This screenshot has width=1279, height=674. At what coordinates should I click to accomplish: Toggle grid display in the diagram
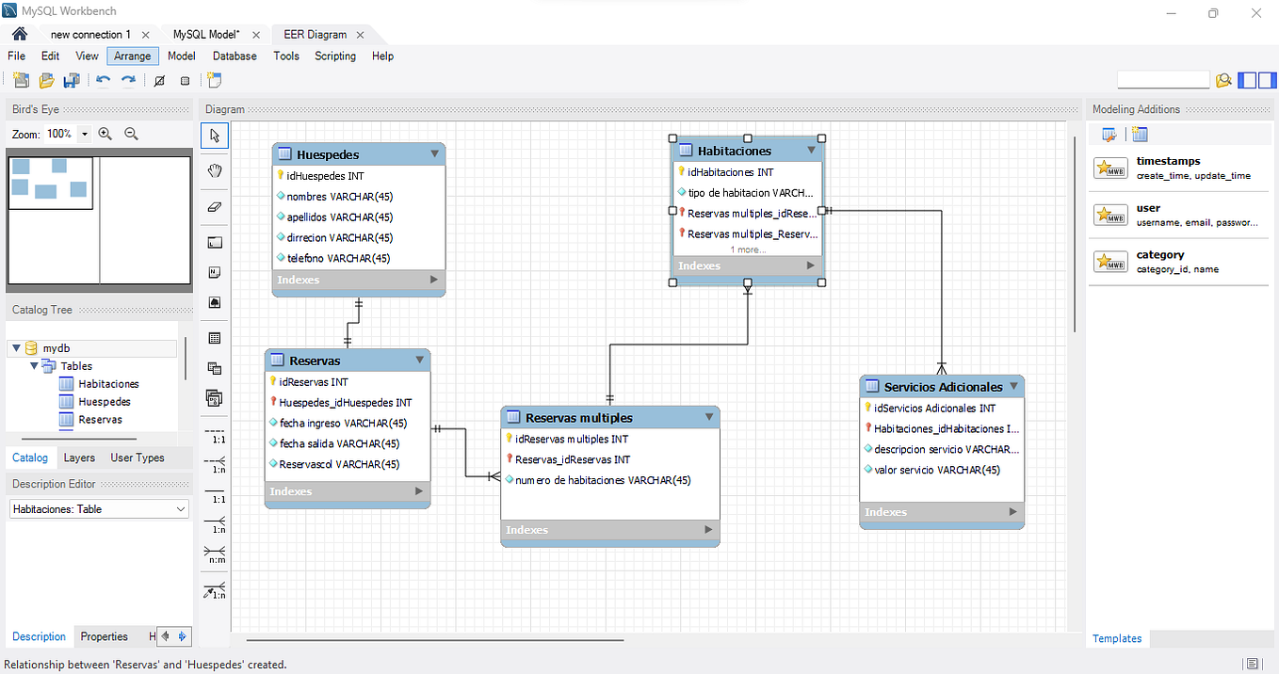(160, 80)
